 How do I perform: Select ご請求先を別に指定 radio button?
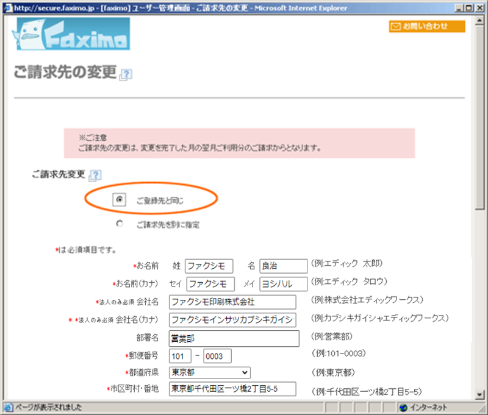[120, 224]
